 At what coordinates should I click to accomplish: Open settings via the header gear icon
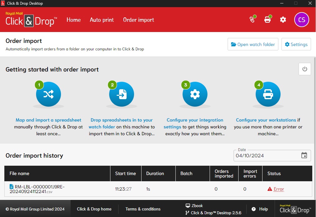pos(283,20)
